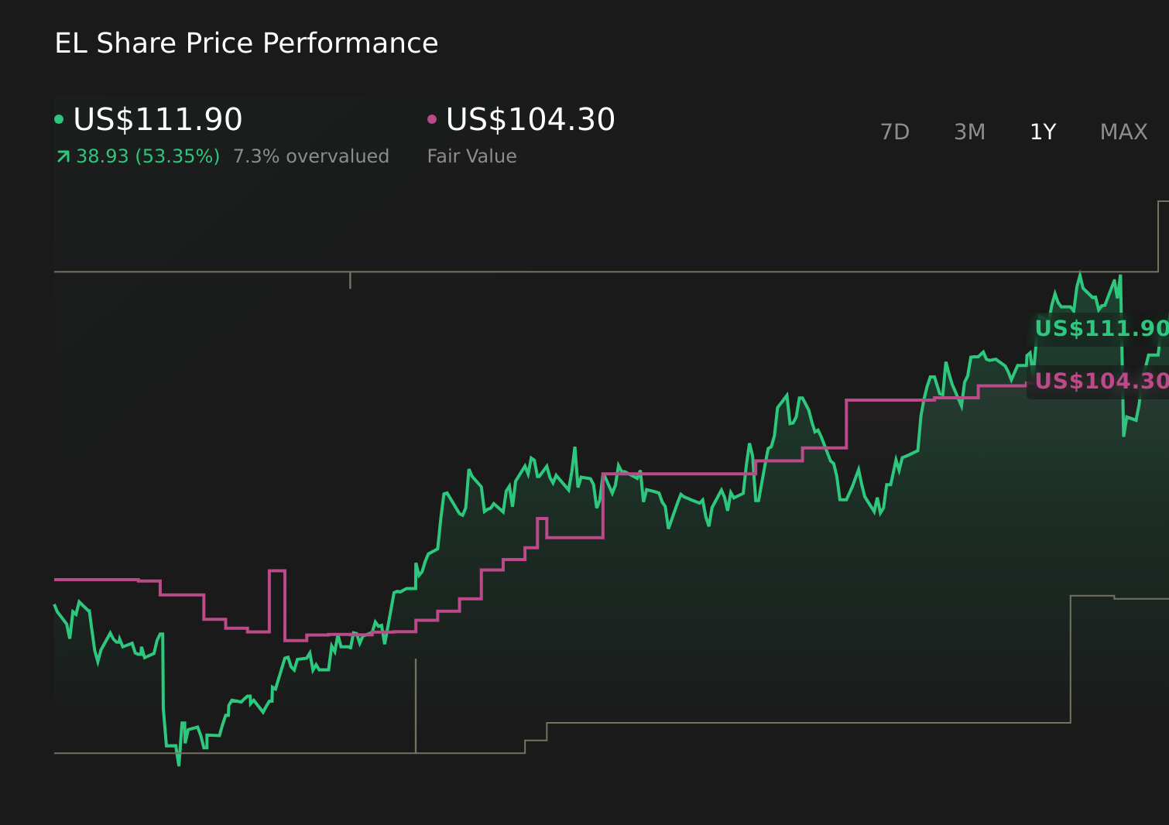Toggle the share price series via its legend
Viewport: 1169px width, 825px height.
pyautogui.click(x=157, y=120)
